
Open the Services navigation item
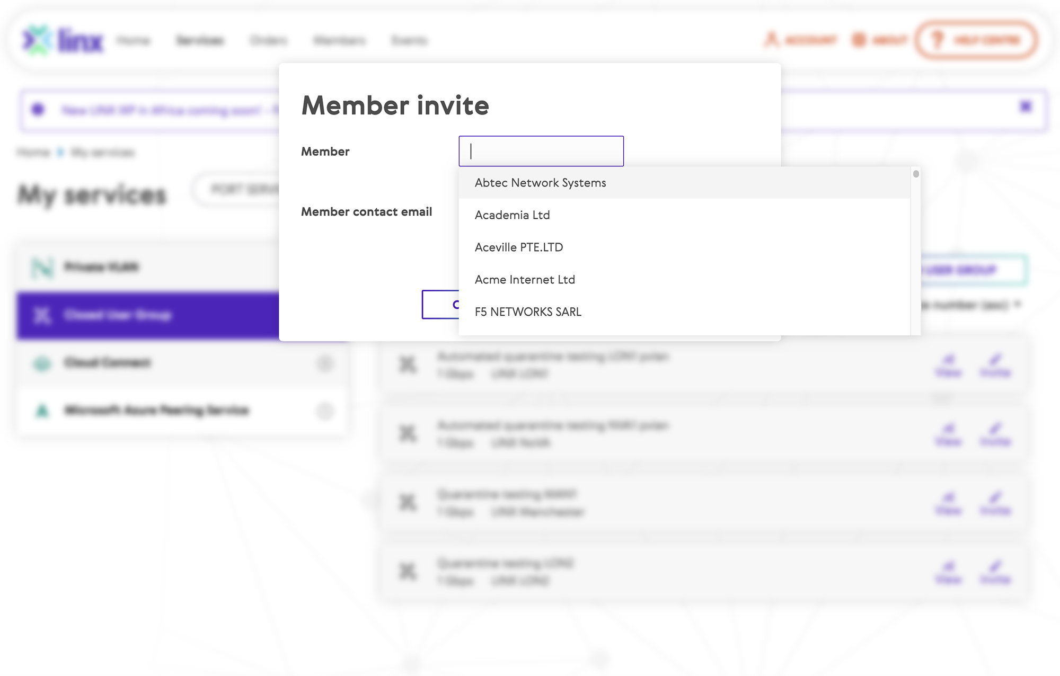(200, 40)
